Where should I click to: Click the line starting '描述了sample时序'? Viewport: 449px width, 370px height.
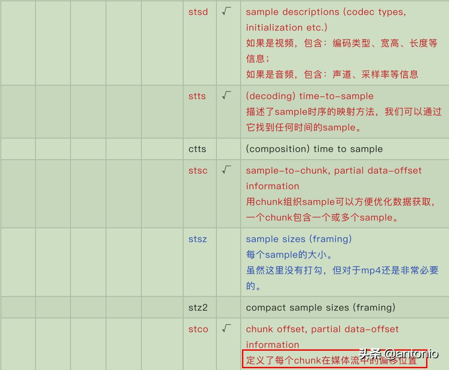pyautogui.click(x=343, y=112)
